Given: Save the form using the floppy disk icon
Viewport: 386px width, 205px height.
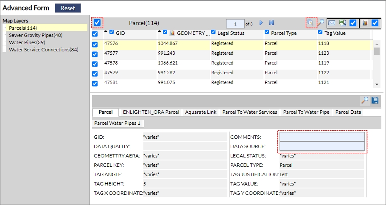Looking at the screenshot, I should coord(375,101).
